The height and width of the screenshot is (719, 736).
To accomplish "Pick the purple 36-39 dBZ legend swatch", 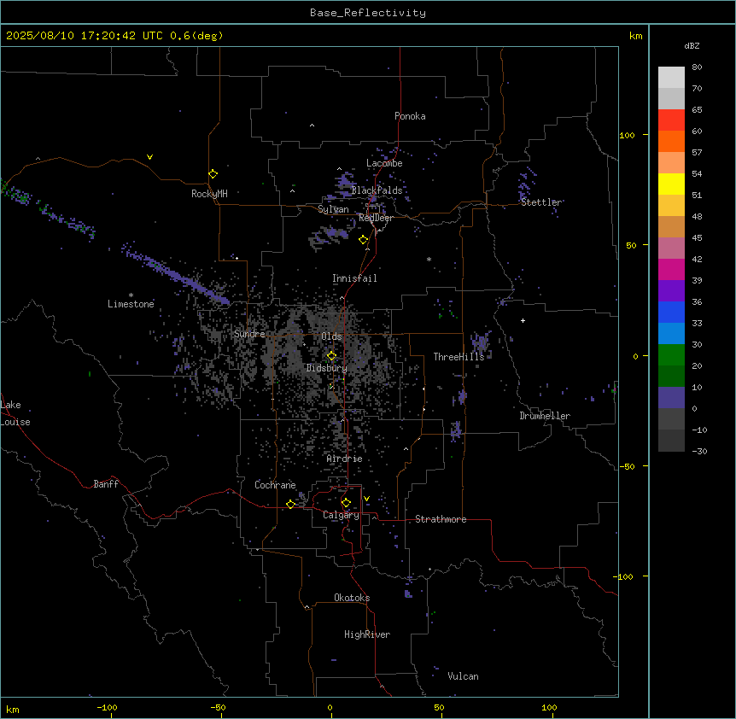I will (x=671, y=290).
